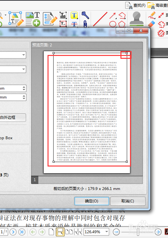Select the typewriter text tool
The width and height of the screenshot is (168, 238).
(63, 15)
